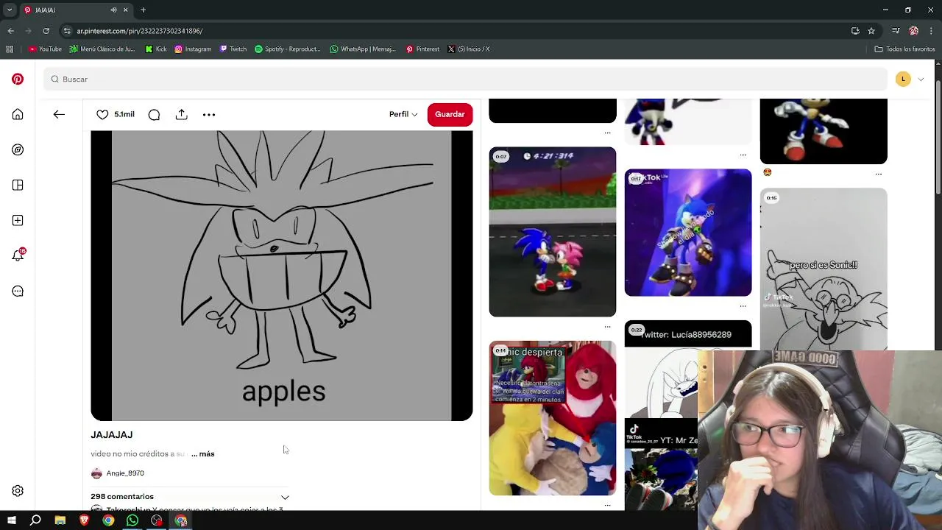Screen dimensions: 942x530
Task: Open notifications bell with badge 16
Action: point(18,255)
